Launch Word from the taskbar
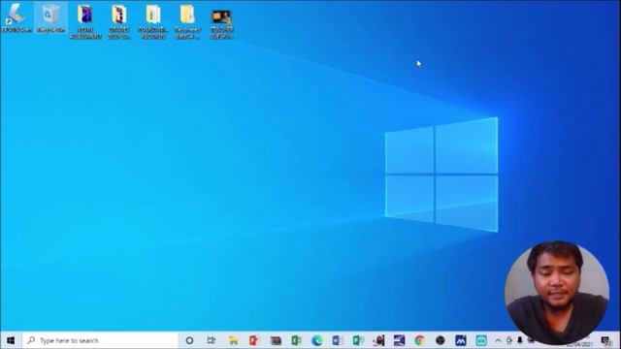Viewport: 621px width, 349px height. [x=338, y=340]
